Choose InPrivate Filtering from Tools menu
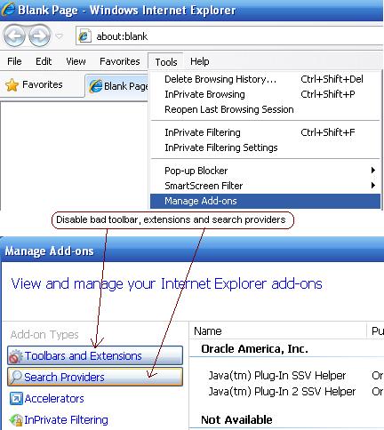Viewport: 384px width, 430px height. [265, 132]
